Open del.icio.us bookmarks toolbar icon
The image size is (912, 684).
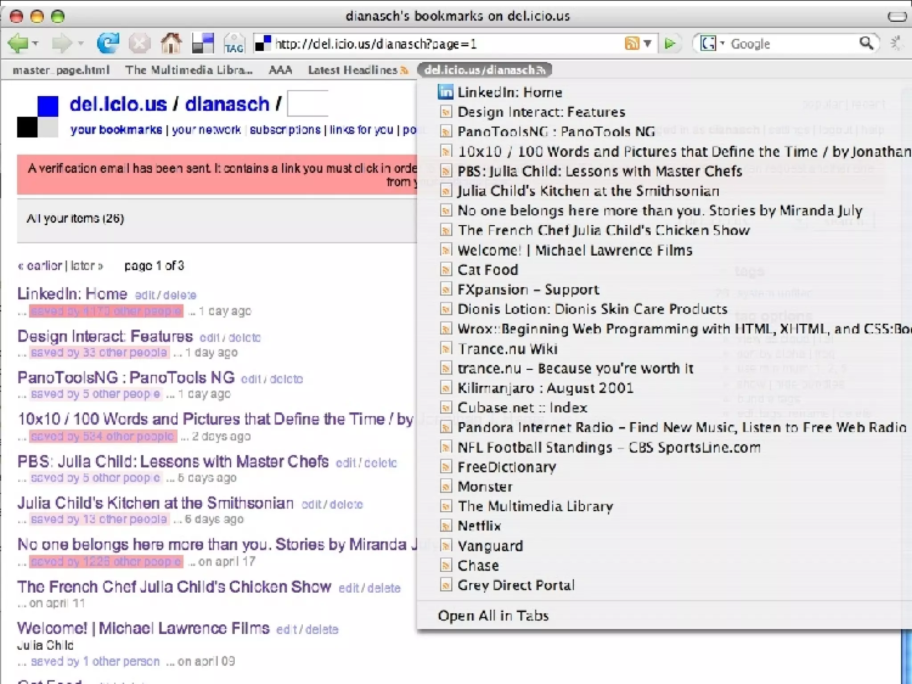203,44
